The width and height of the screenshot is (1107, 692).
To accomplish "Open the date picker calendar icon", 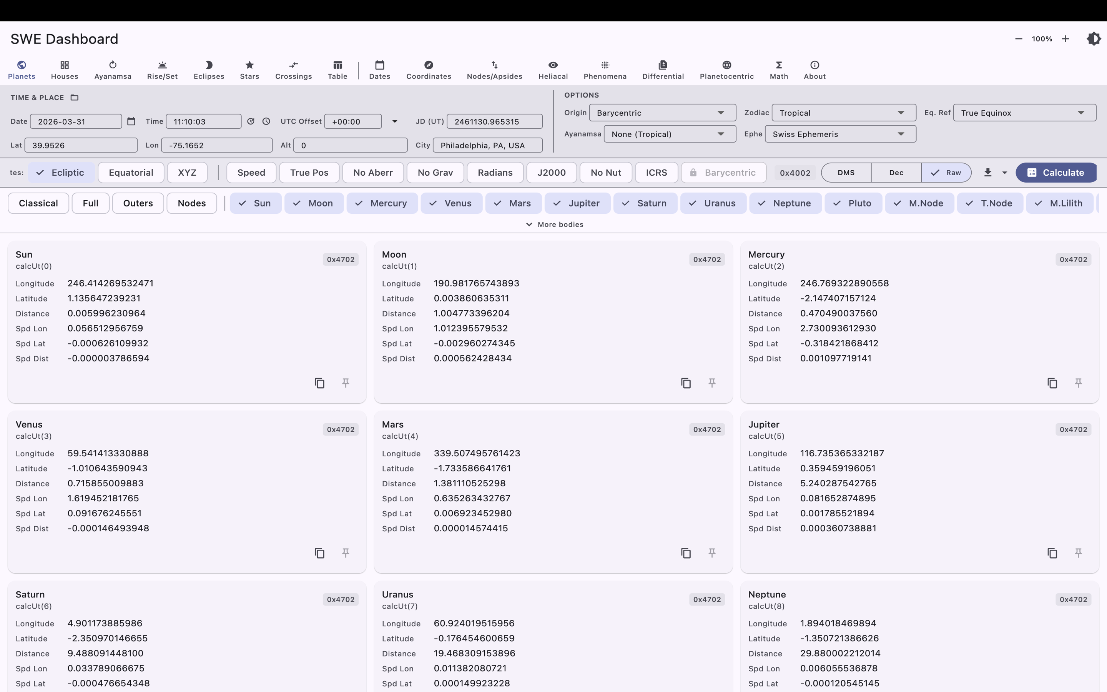I will point(131,121).
